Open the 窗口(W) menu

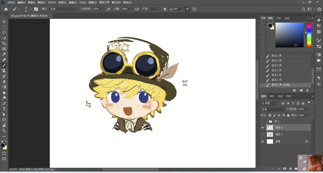point(116,2)
